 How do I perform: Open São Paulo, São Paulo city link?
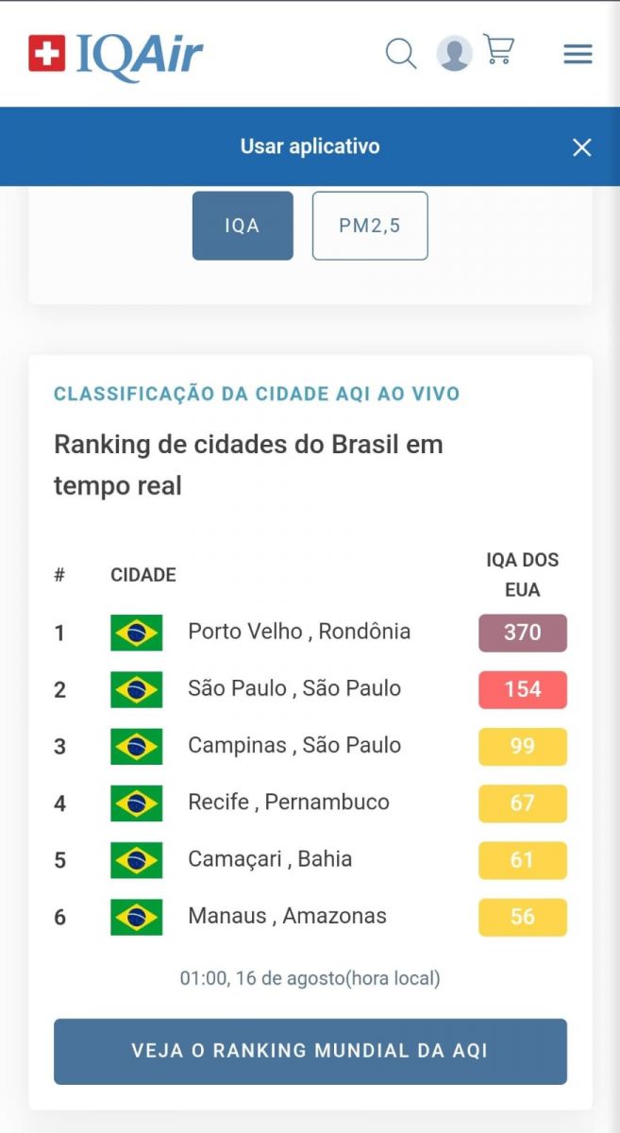point(294,688)
